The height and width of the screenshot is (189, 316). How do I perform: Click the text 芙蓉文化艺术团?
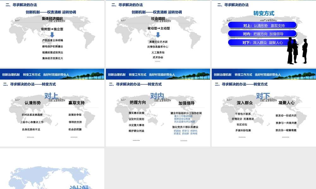click(158, 42)
